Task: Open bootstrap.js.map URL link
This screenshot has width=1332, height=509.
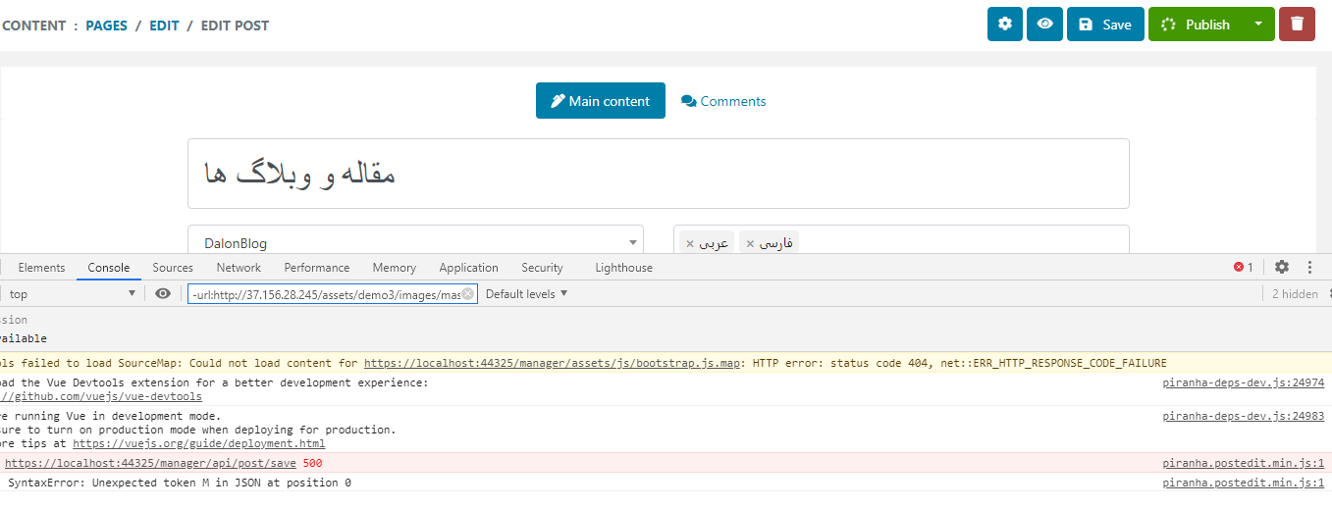Action: (x=552, y=363)
